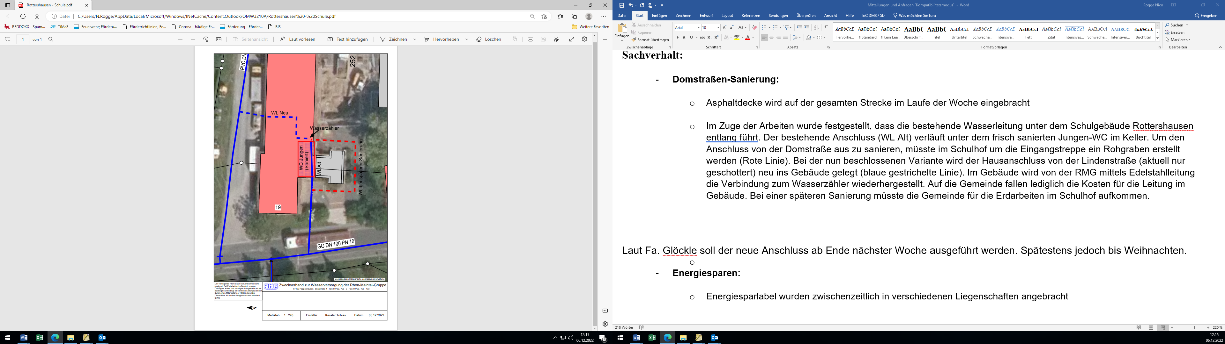Click Löschen eraser in PDF toolbar
The width and height of the screenshot is (1225, 344).
pos(489,39)
